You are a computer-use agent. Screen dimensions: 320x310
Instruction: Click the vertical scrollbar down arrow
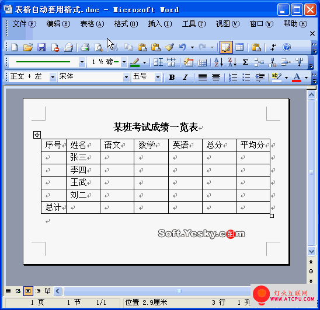[311, 252]
